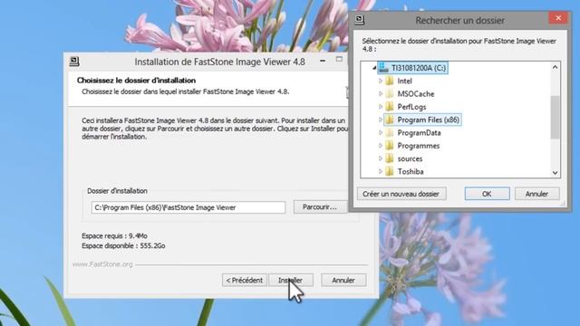Image resolution: width=580 pixels, height=326 pixels.
Task: Click the ProgramData folder icon
Action: point(389,133)
